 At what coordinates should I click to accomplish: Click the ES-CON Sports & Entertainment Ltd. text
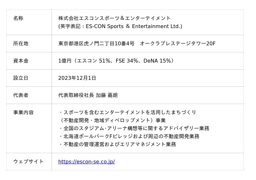[x=134, y=26]
